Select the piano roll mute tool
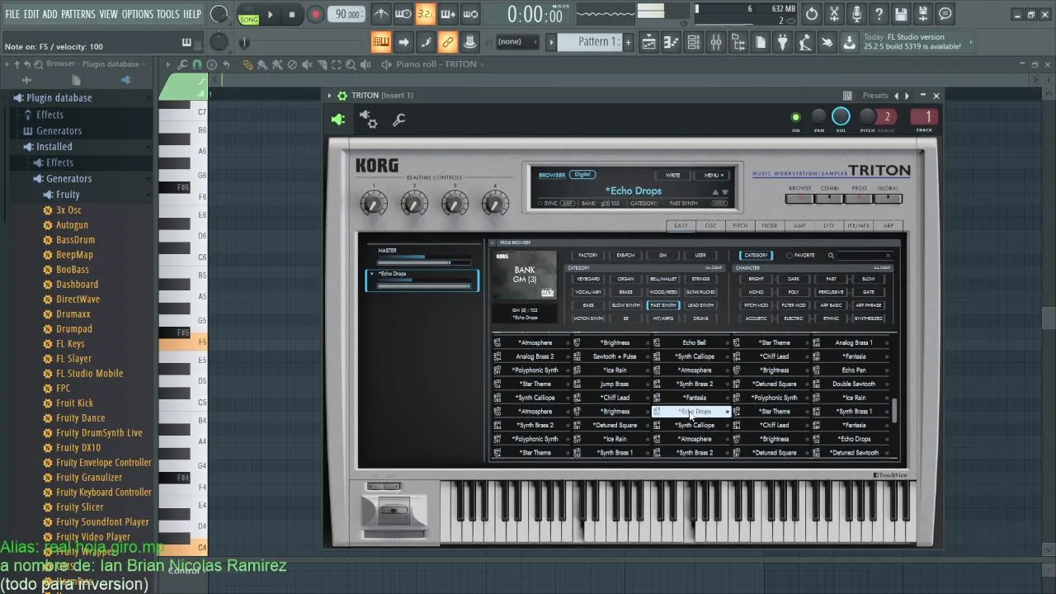 (306, 64)
